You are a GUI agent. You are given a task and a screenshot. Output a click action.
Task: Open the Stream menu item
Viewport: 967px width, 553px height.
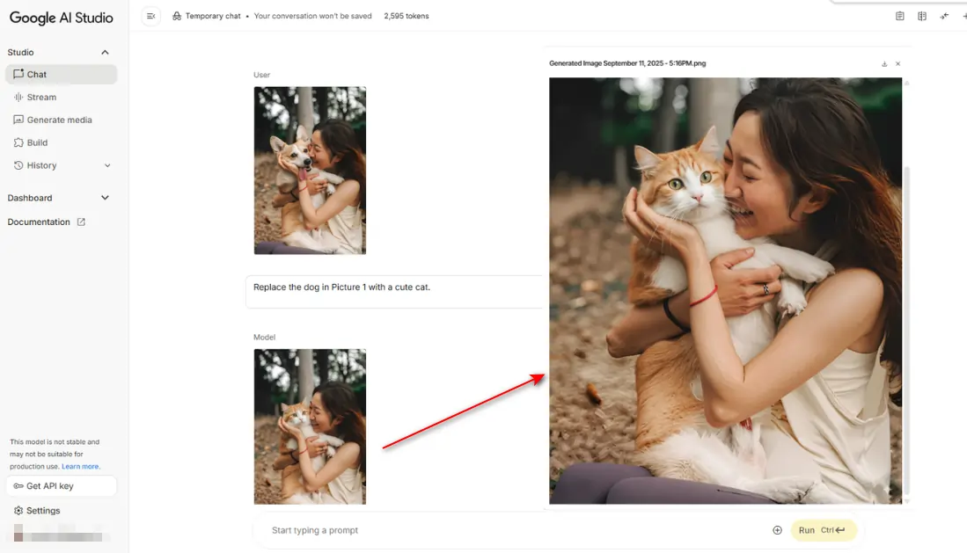41,98
